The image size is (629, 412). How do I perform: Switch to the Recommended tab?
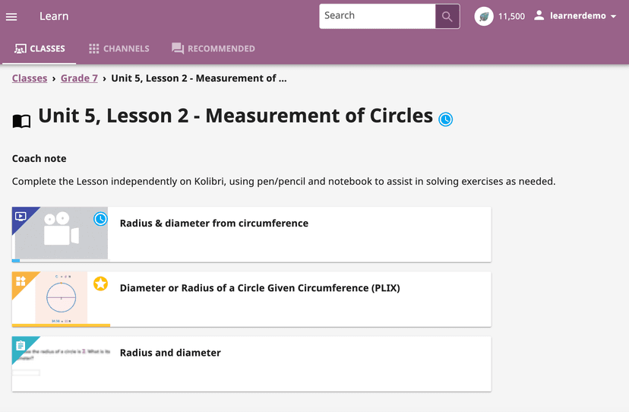[x=213, y=49]
